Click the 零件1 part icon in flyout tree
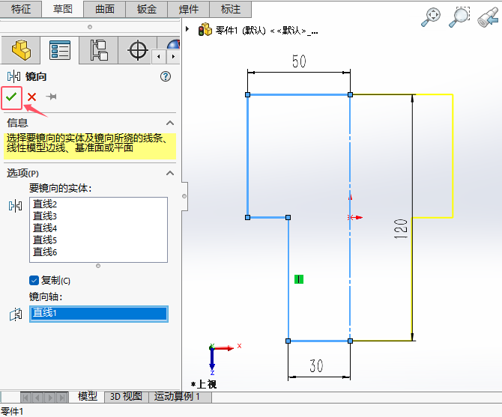 [x=205, y=30]
